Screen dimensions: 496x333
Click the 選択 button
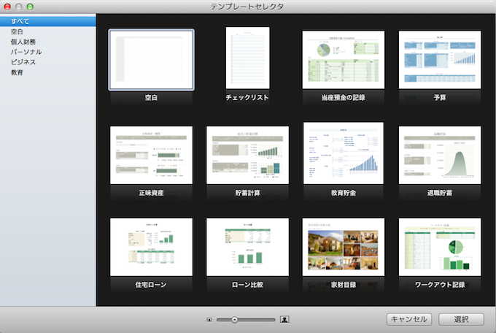tap(461, 319)
